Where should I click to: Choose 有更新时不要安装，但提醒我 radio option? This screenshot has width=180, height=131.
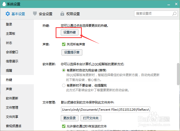(64, 86)
